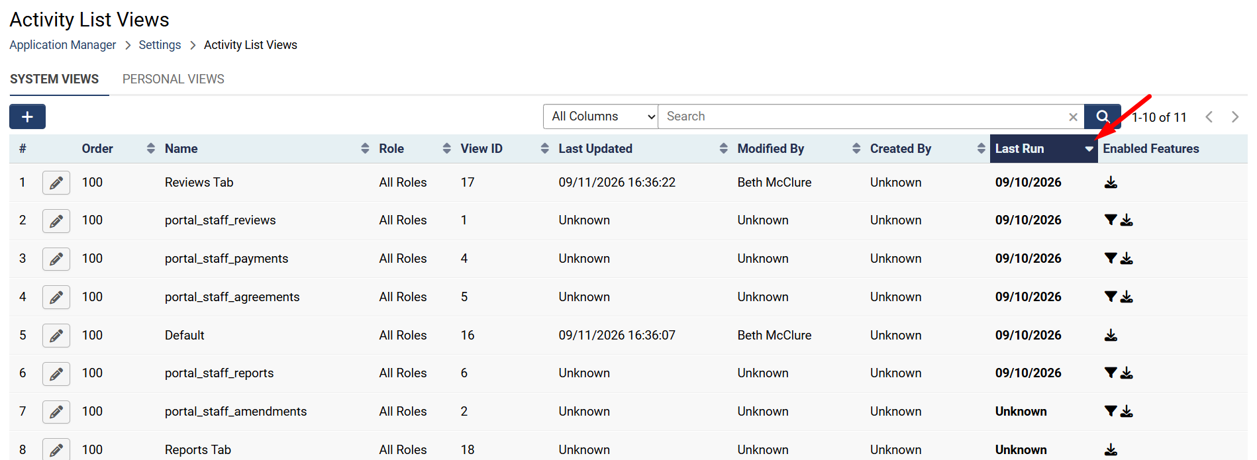Image resolution: width=1257 pixels, height=460 pixels.
Task: Open the Settings breadcrumb link
Action: (x=160, y=45)
